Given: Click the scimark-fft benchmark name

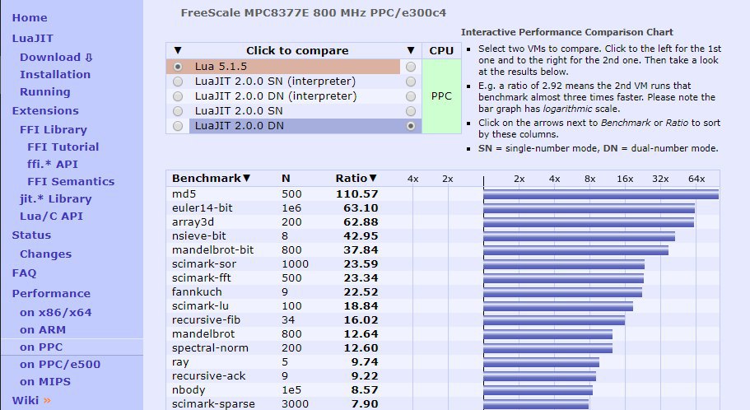Looking at the screenshot, I should tap(202, 278).
